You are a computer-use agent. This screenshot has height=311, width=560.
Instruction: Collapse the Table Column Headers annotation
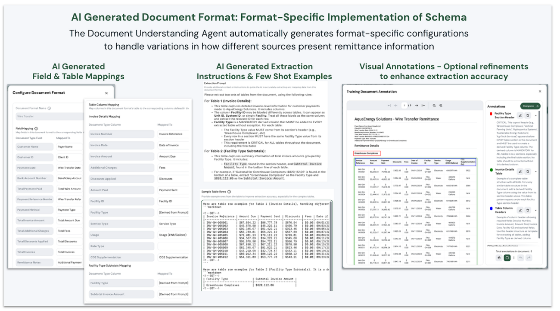[536, 210]
